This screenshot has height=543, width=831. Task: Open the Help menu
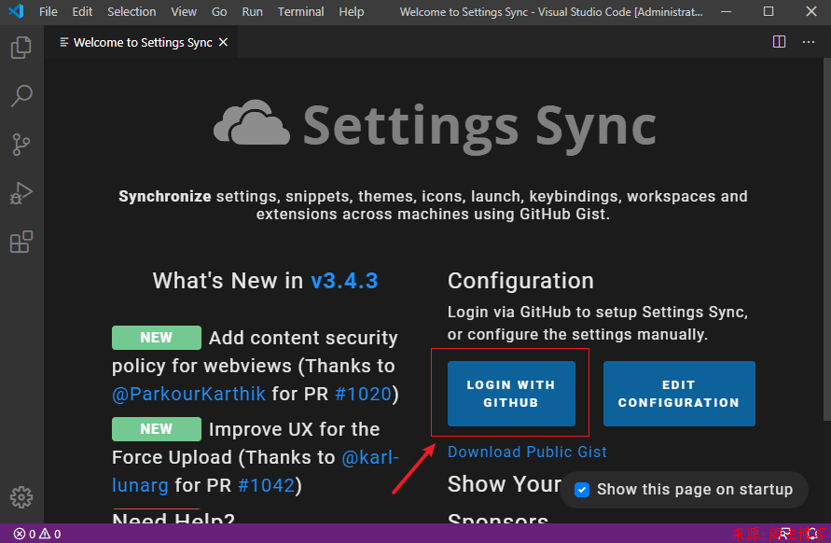[x=352, y=12]
